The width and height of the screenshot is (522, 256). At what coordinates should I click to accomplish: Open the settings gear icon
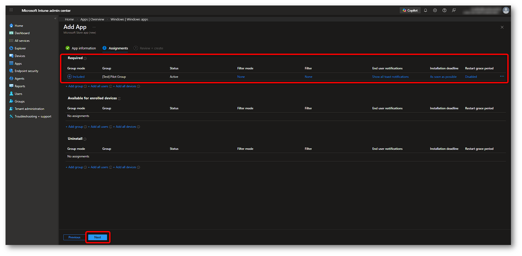pyautogui.click(x=435, y=11)
